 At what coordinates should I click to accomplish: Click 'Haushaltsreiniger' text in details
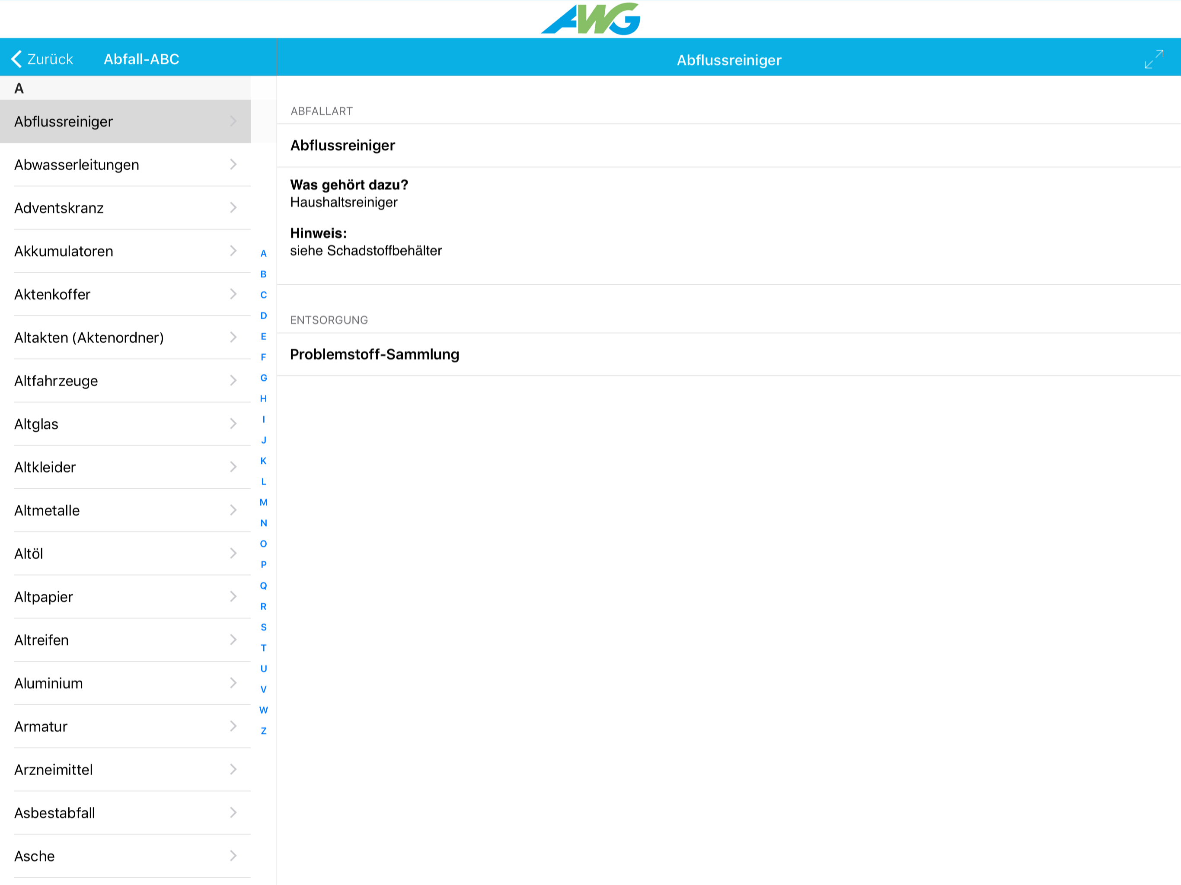(x=344, y=203)
